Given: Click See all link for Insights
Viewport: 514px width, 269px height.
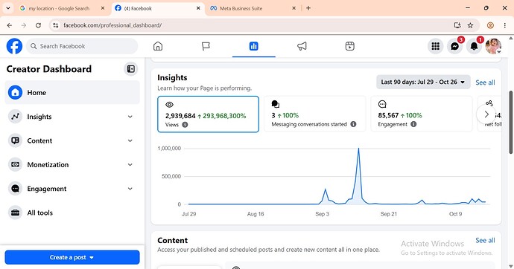Looking at the screenshot, I should coord(485,82).
